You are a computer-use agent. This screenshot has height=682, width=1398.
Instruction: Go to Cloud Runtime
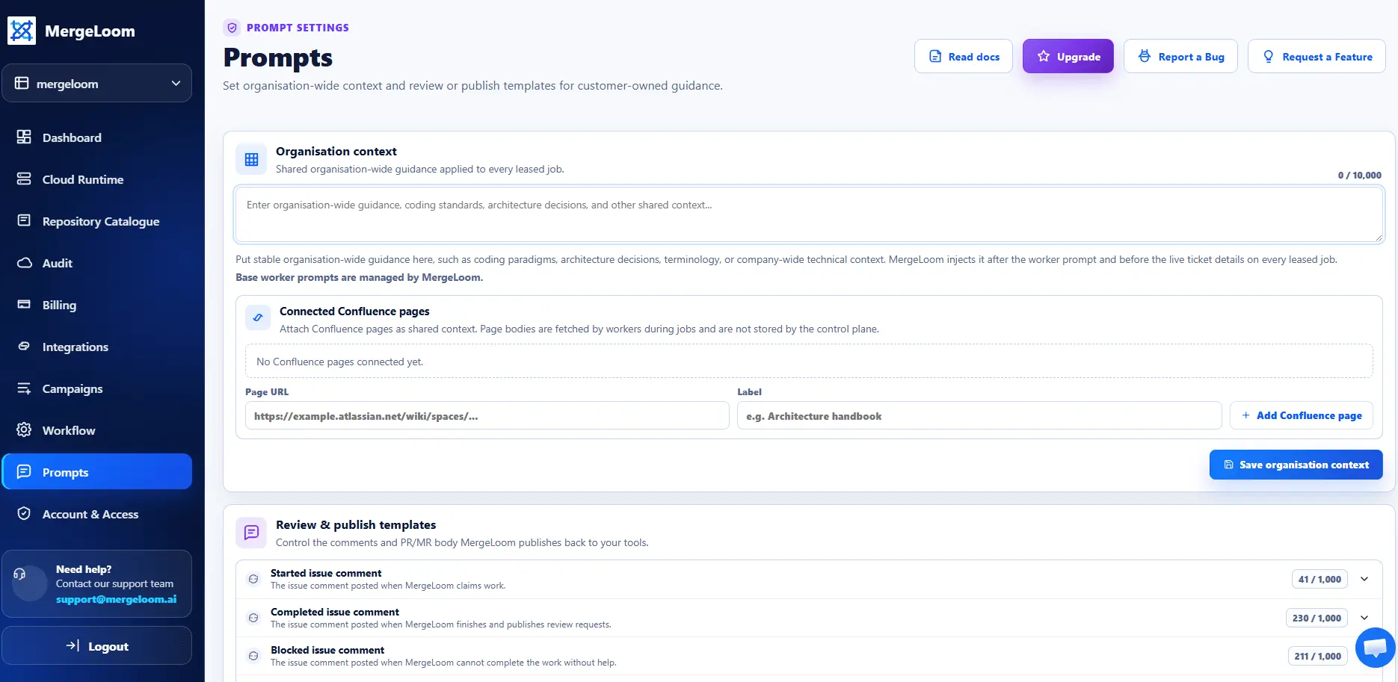[96, 179]
